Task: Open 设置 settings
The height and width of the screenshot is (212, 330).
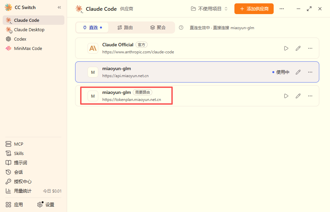Action: 46,205
